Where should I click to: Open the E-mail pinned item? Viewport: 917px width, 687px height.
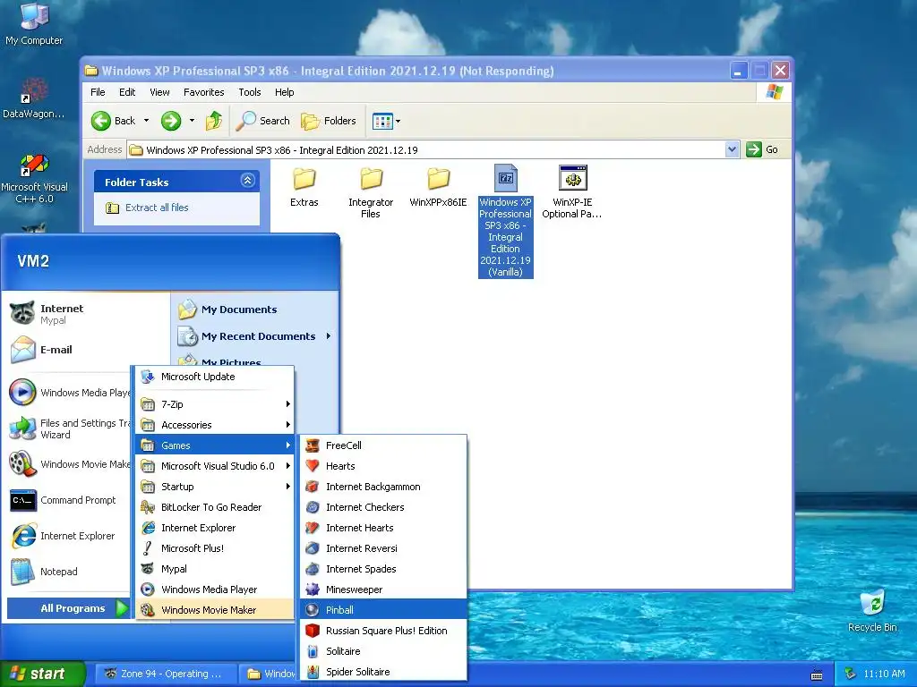coord(87,350)
